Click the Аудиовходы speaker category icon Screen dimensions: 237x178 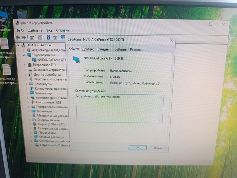point(29,50)
